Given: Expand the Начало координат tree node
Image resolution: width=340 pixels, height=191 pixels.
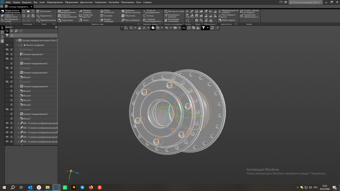Looking at the screenshot, I should (19, 45).
